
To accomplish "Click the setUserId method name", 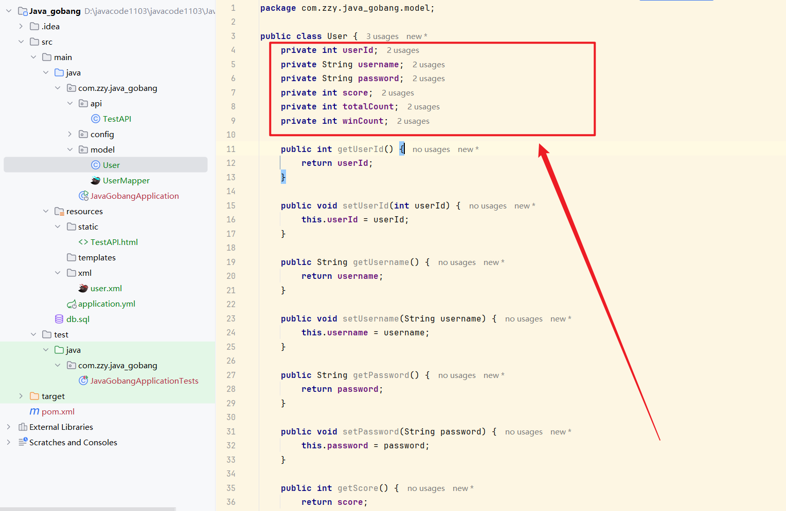I will [365, 205].
